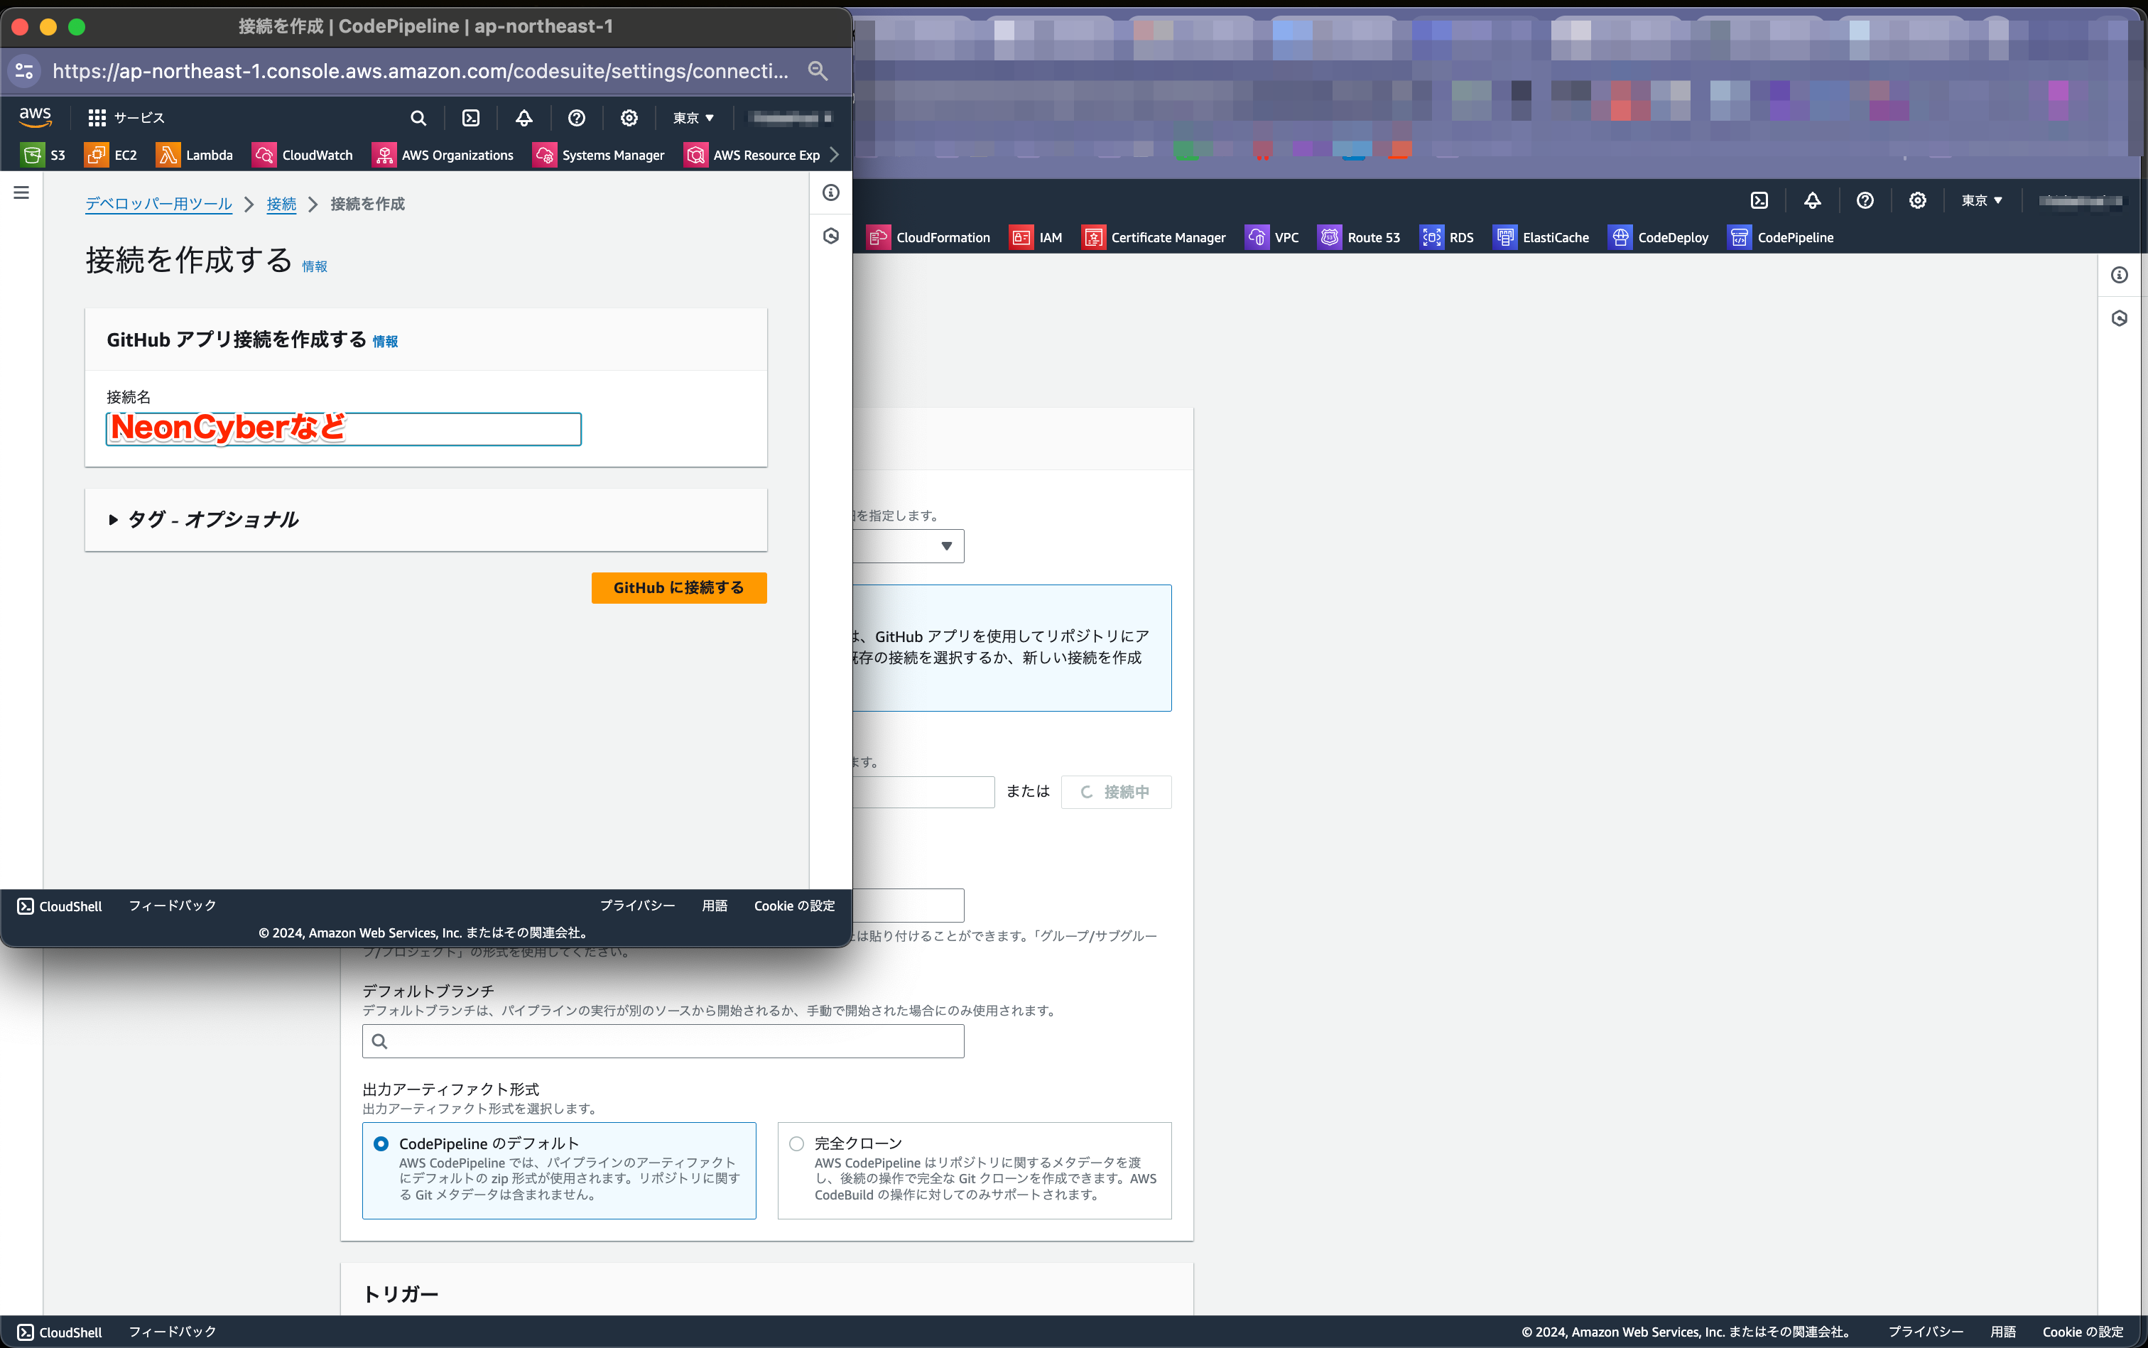Open the EC2 favorite shortcut
Screen dimensions: 2148x1348
pyautogui.click(x=109, y=154)
